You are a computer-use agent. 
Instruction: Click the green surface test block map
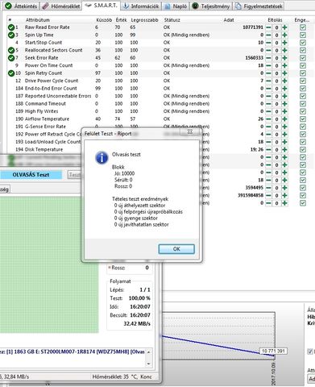[x=49, y=265]
